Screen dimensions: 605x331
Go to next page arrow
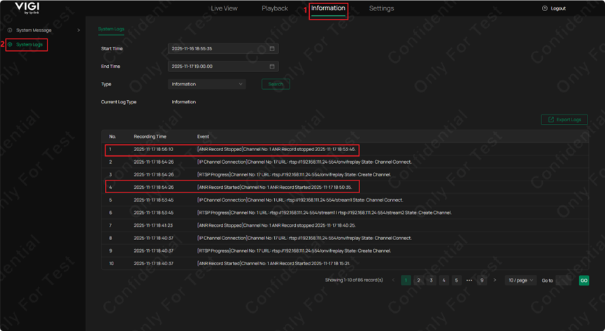pyautogui.click(x=494, y=281)
